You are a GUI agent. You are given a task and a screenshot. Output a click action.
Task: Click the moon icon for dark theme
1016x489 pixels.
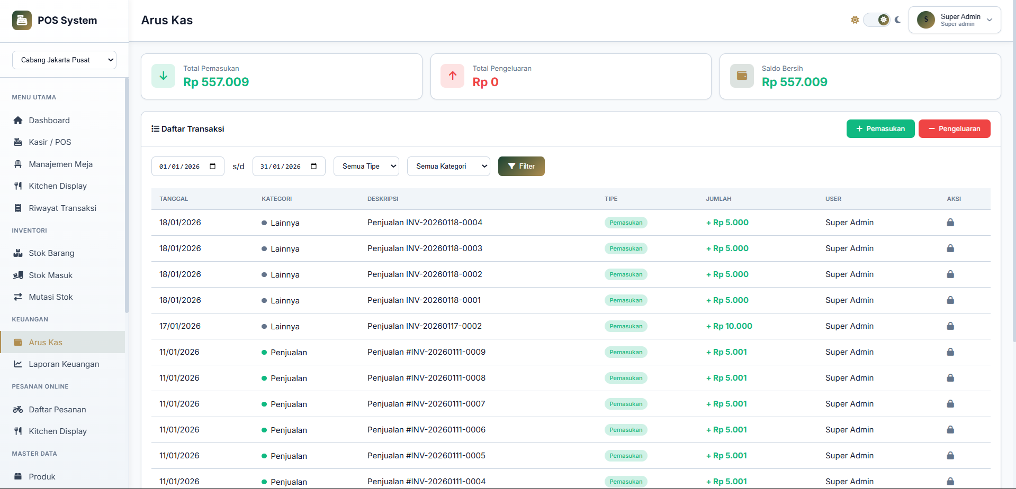[x=898, y=20]
